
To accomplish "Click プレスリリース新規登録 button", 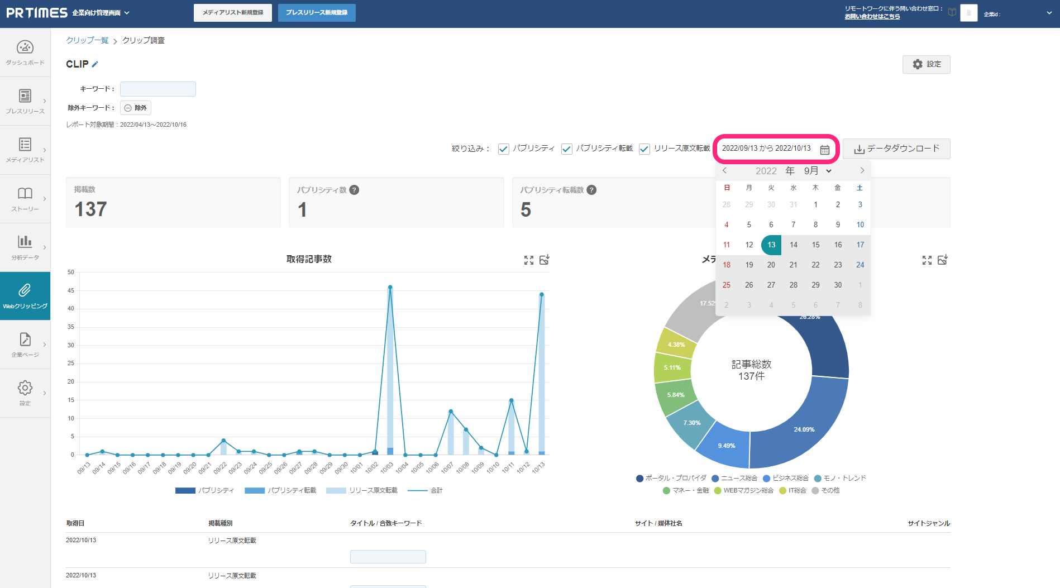I will coord(317,13).
